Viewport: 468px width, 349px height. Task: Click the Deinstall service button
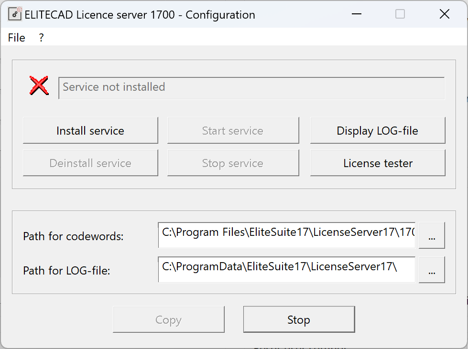pyautogui.click(x=90, y=163)
